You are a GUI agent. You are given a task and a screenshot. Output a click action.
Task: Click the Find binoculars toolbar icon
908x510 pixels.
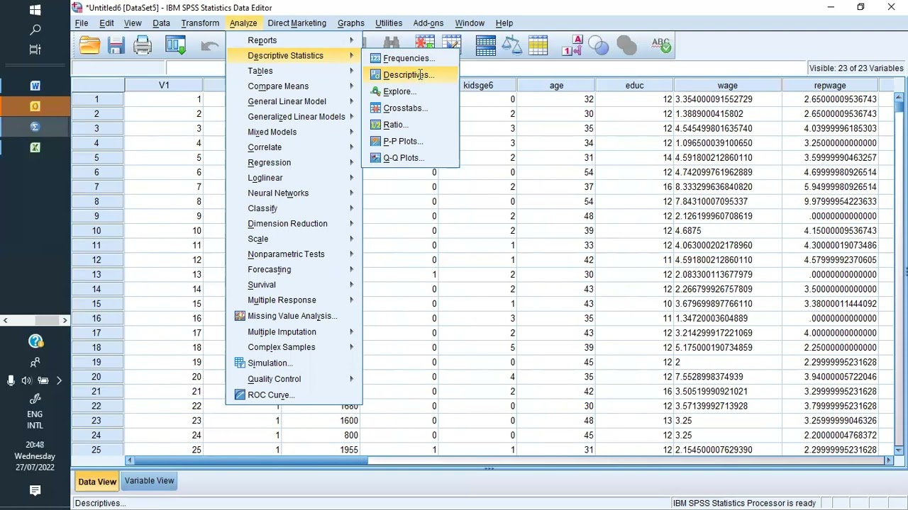coord(392,43)
